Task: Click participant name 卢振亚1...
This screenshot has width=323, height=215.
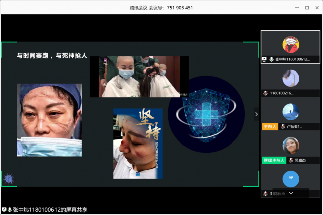Action: (294, 126)
